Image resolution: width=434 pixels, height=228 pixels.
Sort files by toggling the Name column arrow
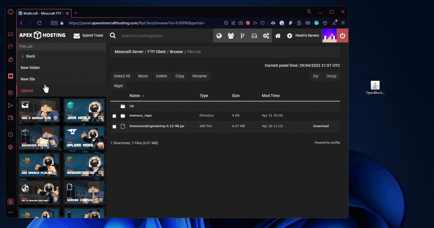click(143, 95)
